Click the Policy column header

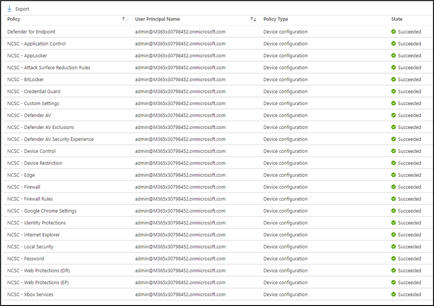14,19
